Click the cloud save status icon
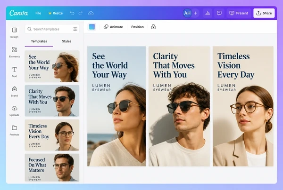The image size is (283, 190). (x=91, y=13)
